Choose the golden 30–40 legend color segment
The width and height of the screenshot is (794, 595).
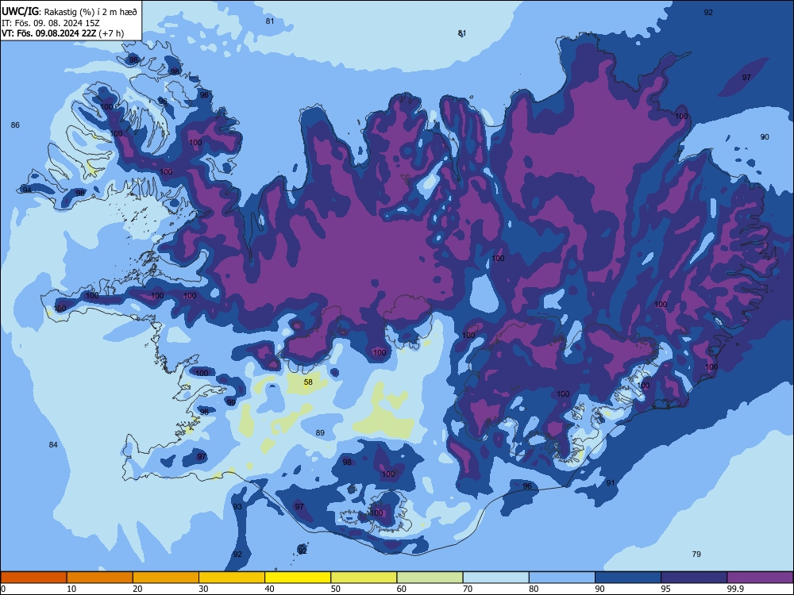[232, 578]
